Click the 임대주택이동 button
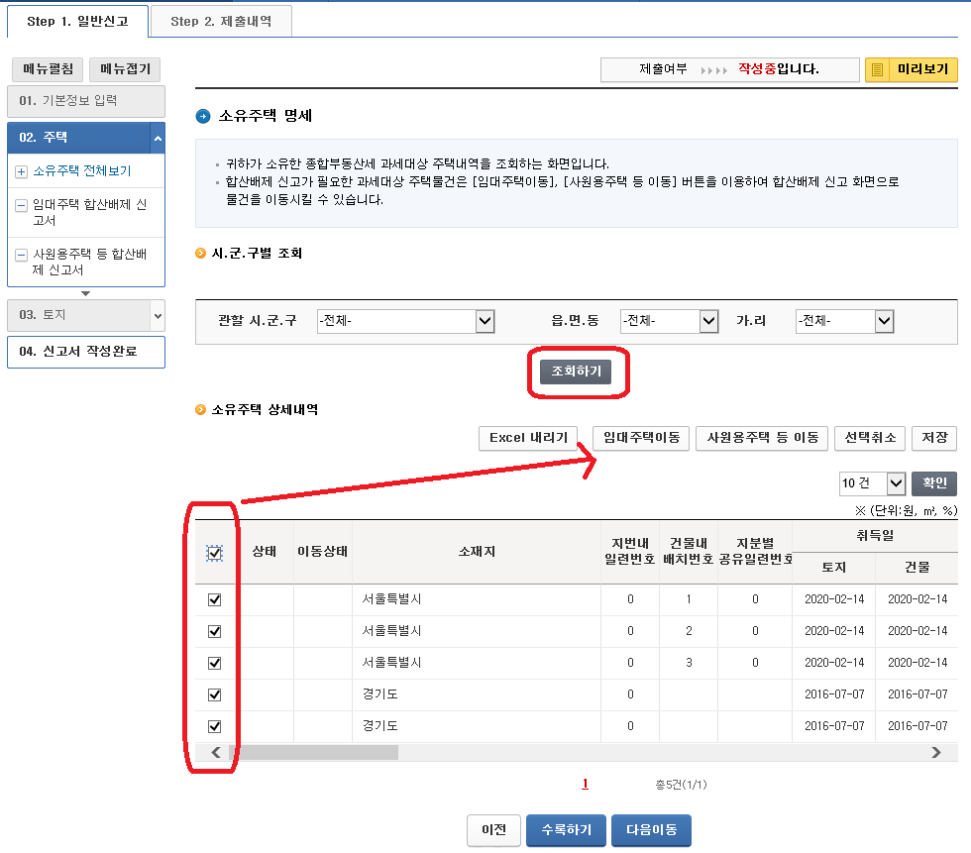Screen dimensions: 971x853 (x=641, y=438)
